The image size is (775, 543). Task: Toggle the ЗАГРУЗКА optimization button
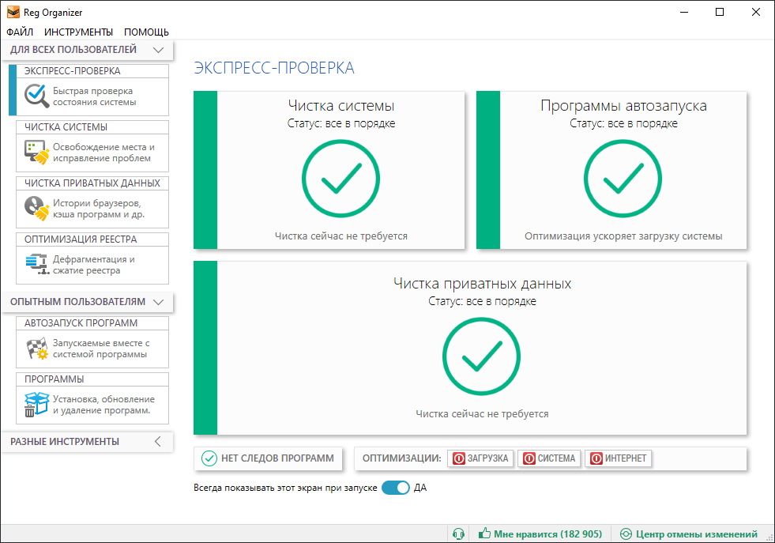(481, 458)
